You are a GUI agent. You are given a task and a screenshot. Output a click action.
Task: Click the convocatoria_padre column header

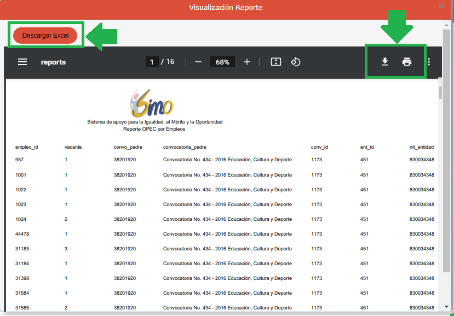pos(185,147)
